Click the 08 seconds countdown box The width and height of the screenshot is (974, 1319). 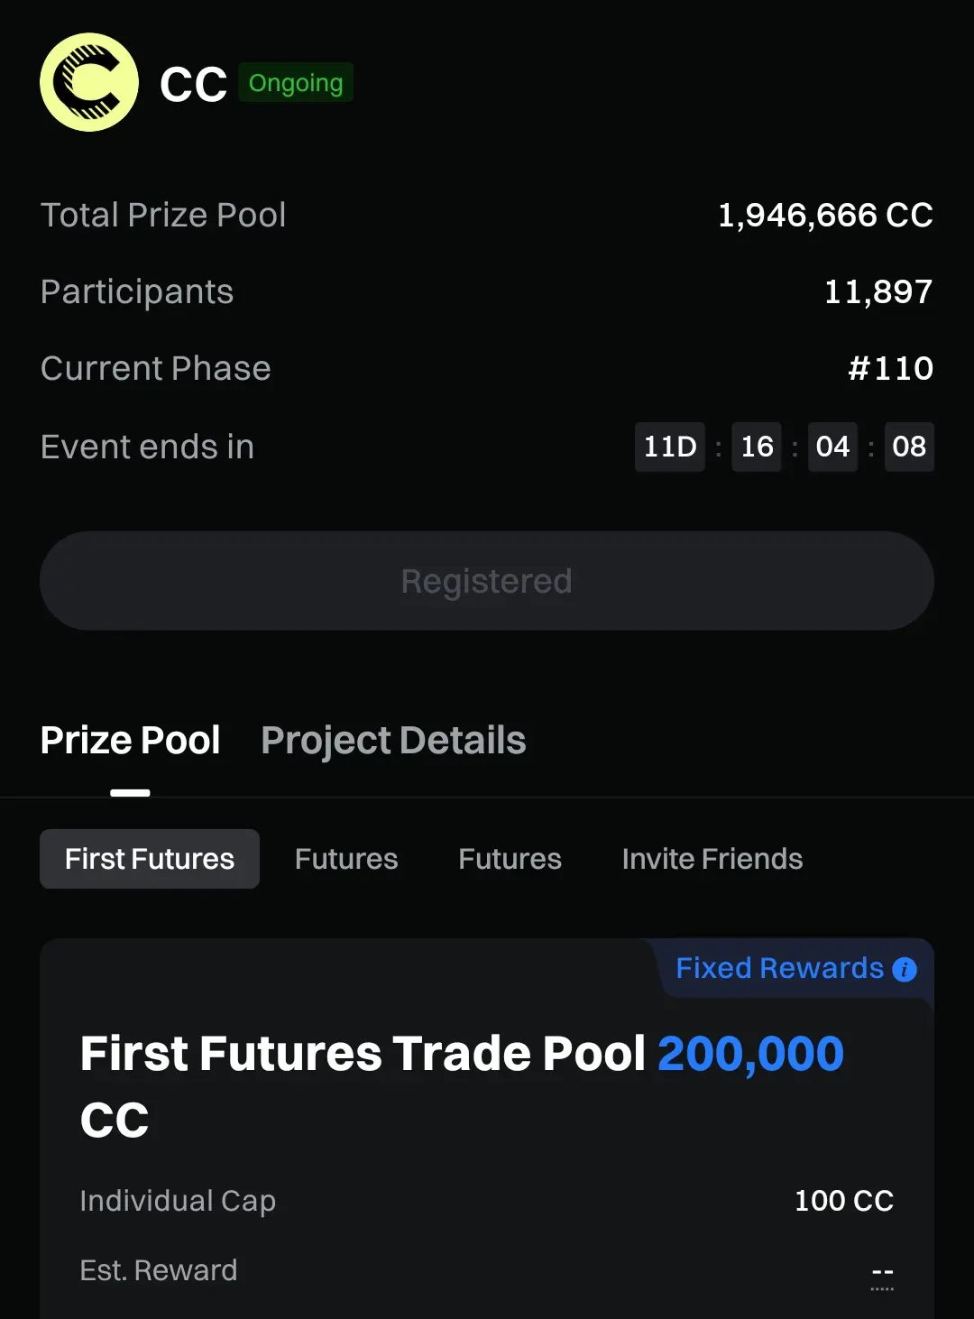(909, 447)
